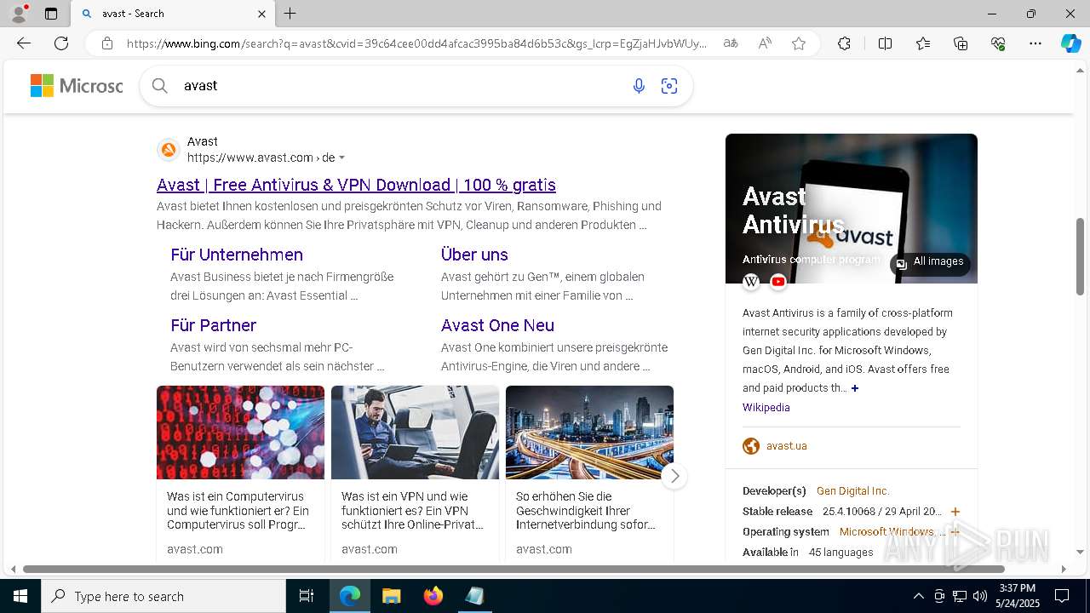This screenshot has width=1090, height=613.
Task: Start Read aloud from address bar
Action: pyautogui.click(x=765, y=43)
